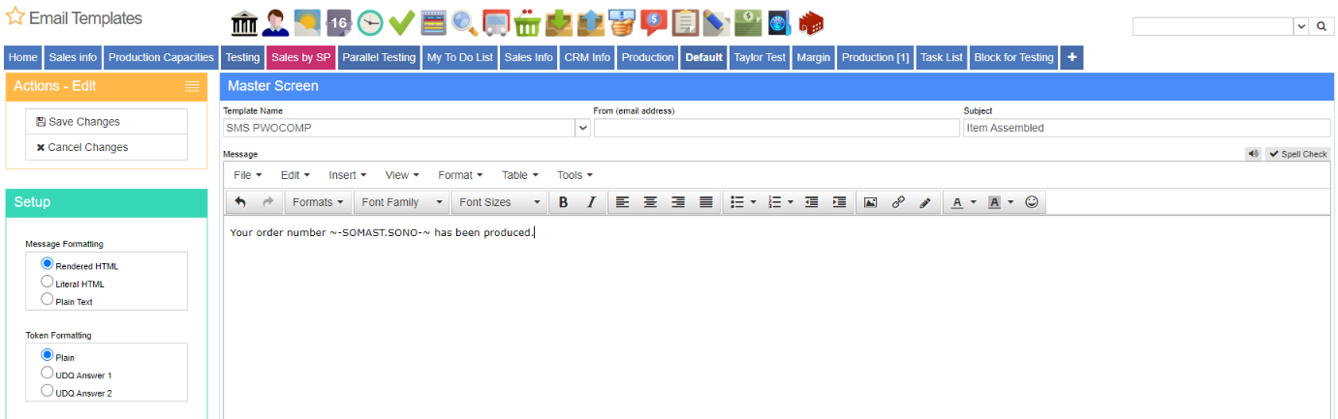The width and height of the screenshot is (1338, 419).
Task: Open the editor File menu
Action: click(x=248, y=175)
